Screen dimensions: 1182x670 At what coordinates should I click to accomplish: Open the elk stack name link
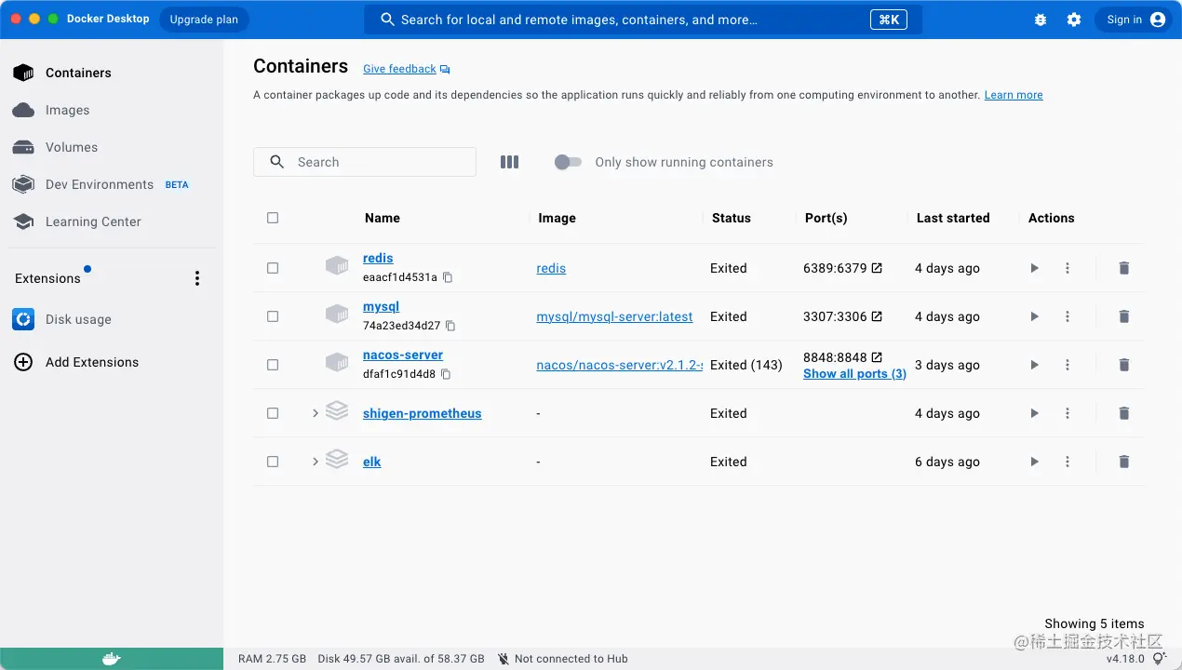(371, 462)
